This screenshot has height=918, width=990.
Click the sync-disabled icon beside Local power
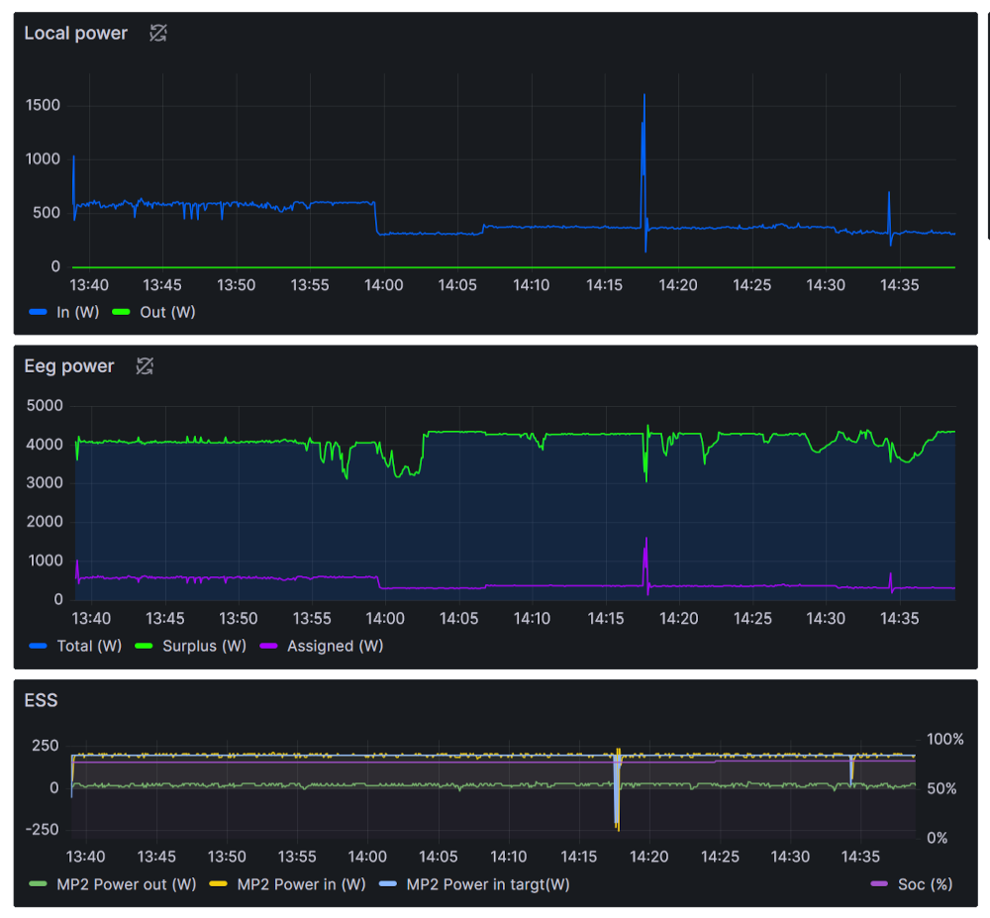(x=158, y=33)
